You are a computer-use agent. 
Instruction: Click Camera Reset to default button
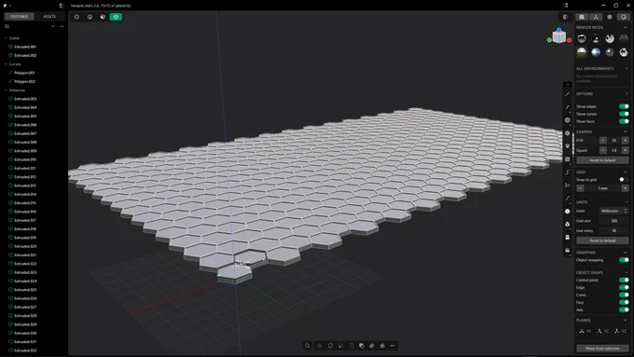(x=602, y=160)
